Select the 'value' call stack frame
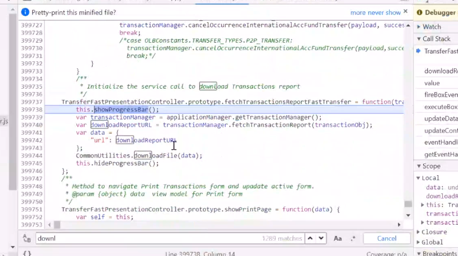This screenshot has width=458, height=256. coord(432,83)
